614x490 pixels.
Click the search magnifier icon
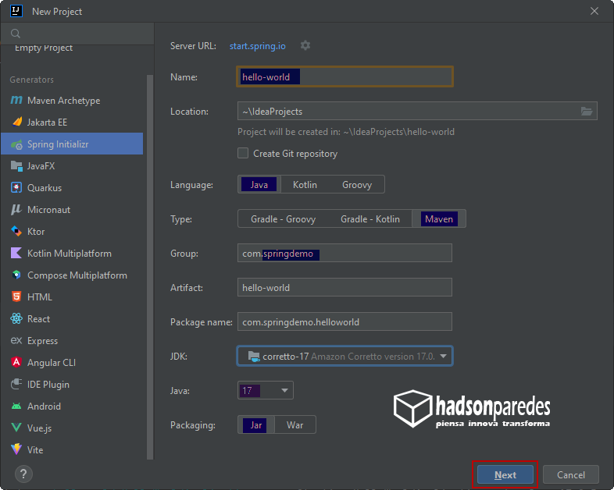[16, 34]
